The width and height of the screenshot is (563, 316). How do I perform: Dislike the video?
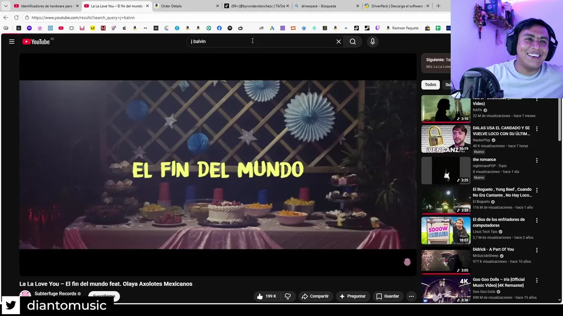tap(288, 296)
